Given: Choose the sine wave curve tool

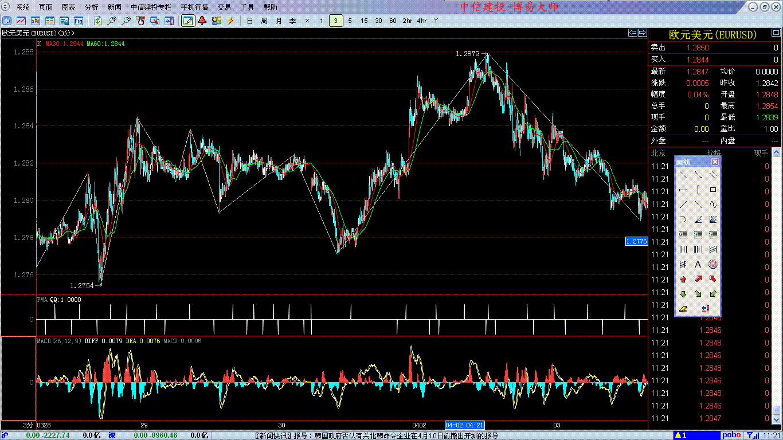Looking at the screenshot, I should coord(713,205).
